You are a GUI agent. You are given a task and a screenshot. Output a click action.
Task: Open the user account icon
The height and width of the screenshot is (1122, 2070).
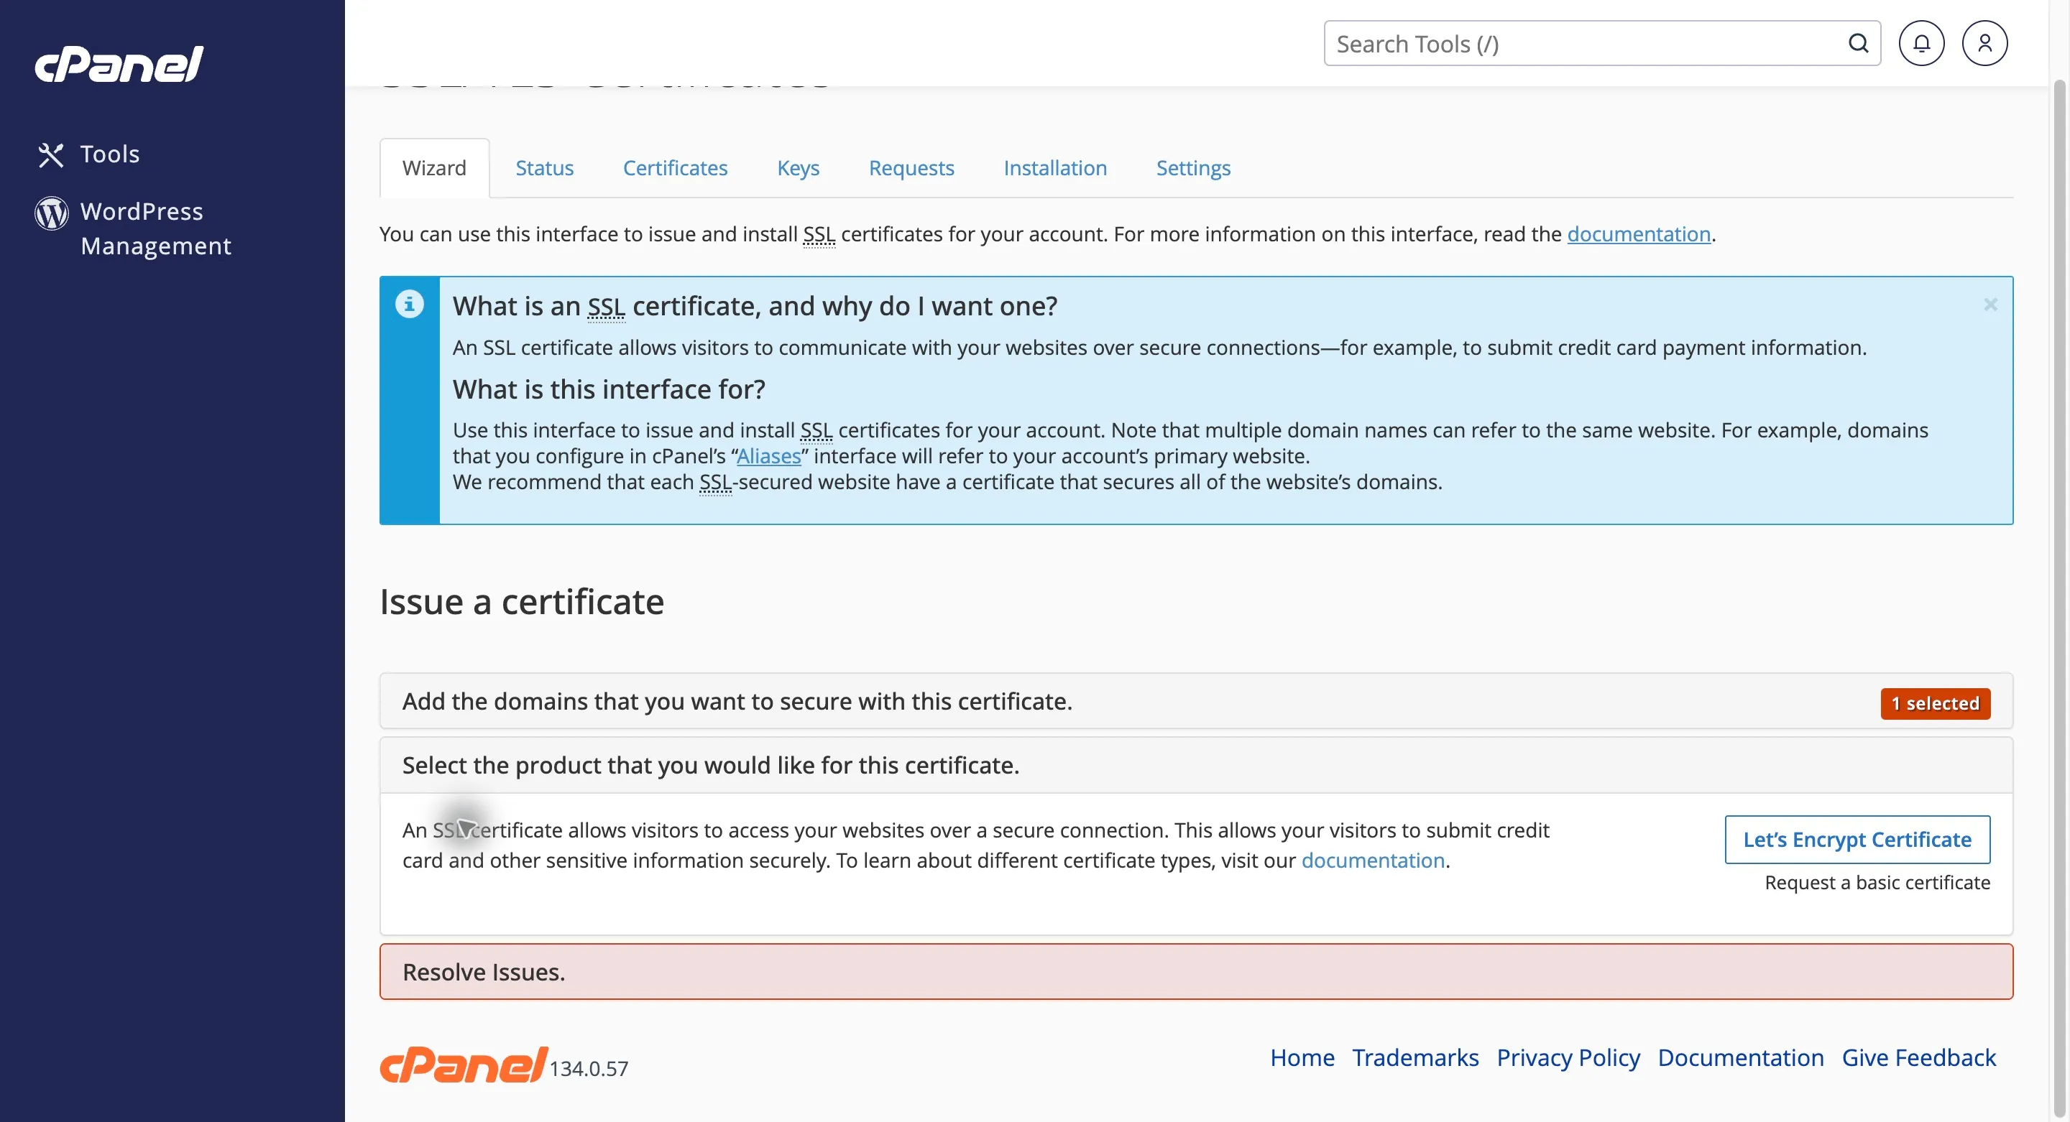[x=1984, y=43]
